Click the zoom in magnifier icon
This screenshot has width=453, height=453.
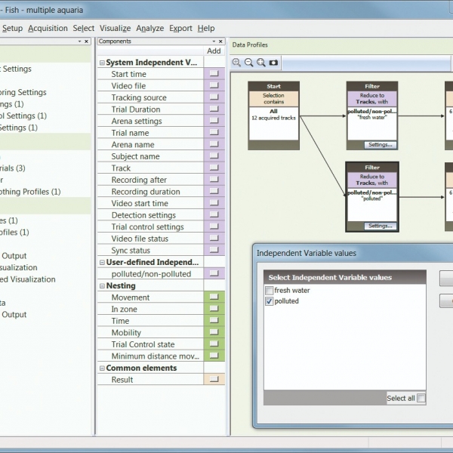(x=236, y=63)
